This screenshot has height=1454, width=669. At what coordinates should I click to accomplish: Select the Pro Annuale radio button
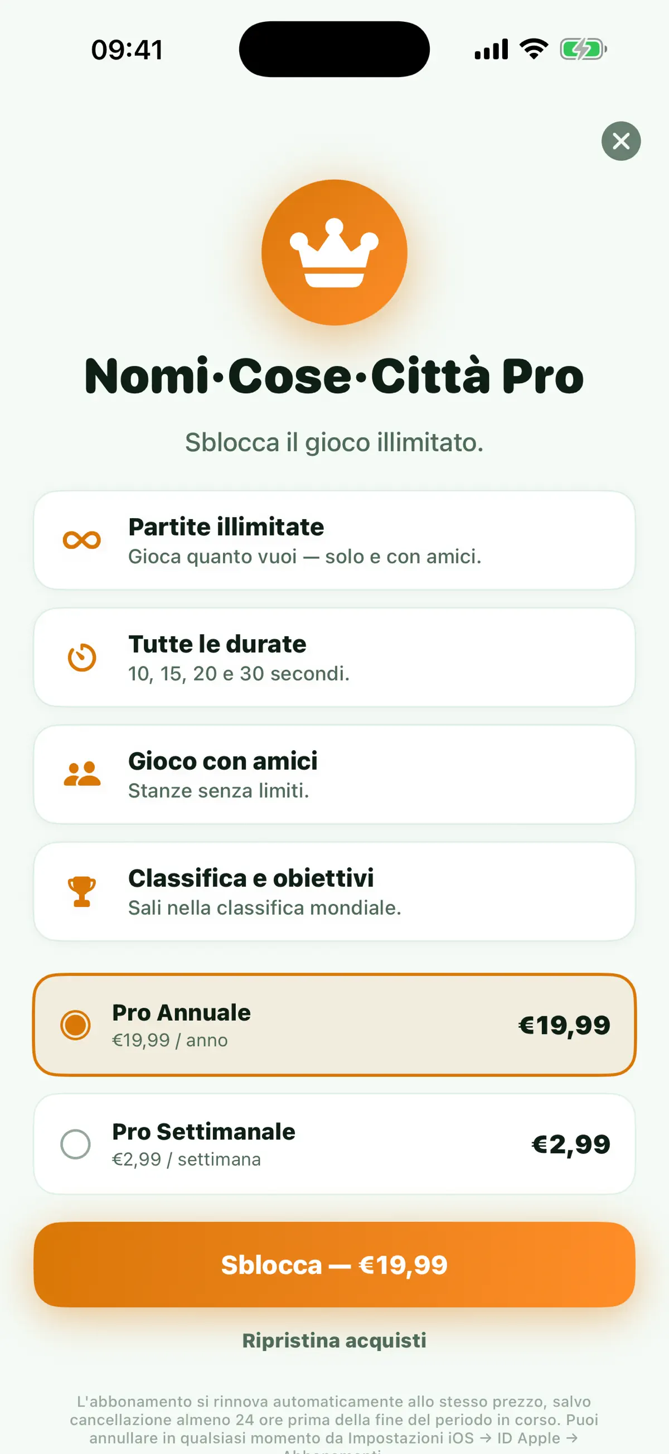(76, 1025)
